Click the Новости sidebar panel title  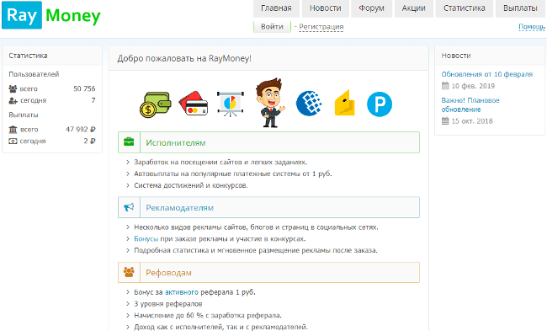click(x=456, y=56)
